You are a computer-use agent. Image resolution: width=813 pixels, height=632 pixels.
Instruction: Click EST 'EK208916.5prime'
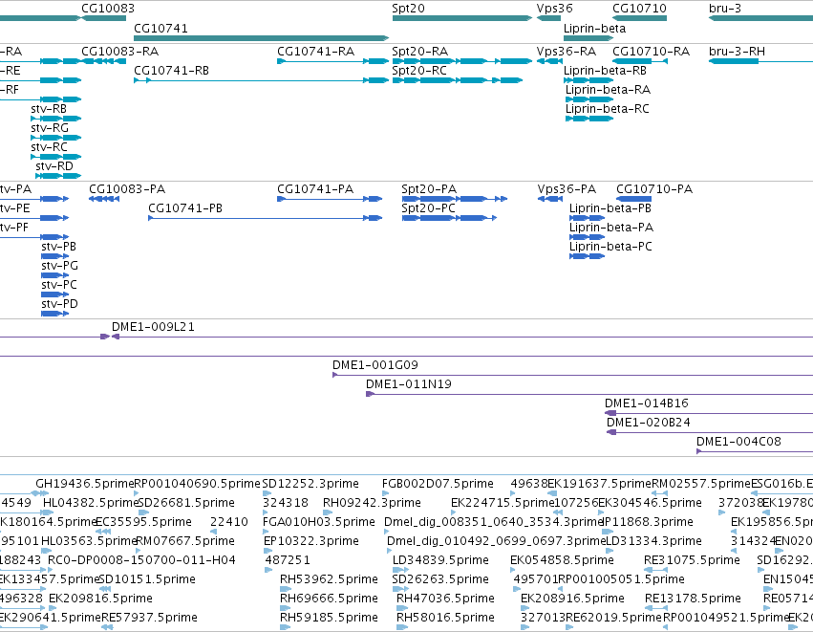click(572, 599)
